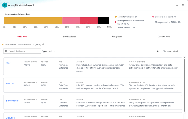Click the 70.00% discrepancy ratio value
188x119 pixels.
27,65
